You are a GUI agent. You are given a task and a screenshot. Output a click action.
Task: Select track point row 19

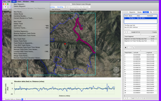(x=140, y=93)
